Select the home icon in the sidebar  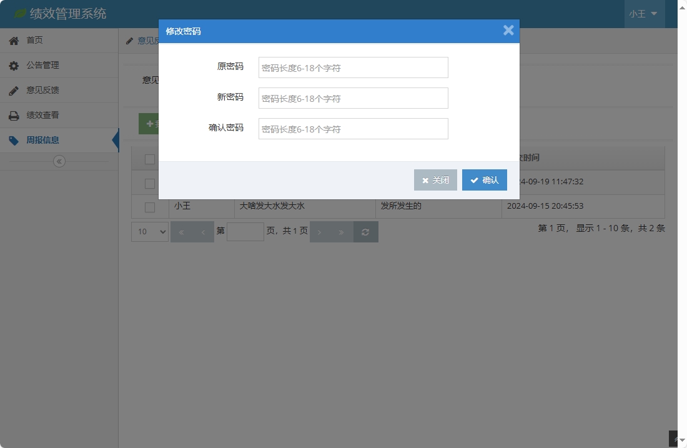click(x=14, y=40)
